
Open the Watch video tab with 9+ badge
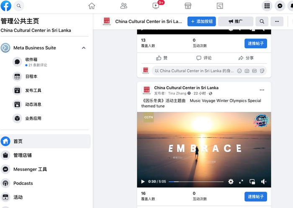click(x=157, y=5)
